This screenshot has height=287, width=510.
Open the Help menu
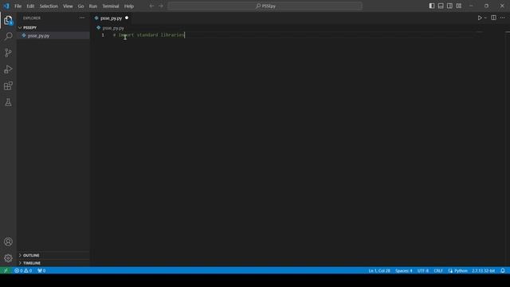(x=129, y=6)
